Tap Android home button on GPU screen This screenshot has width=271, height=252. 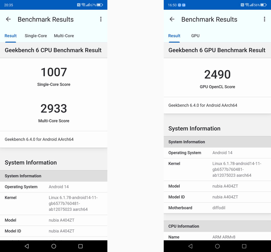[x=217, y=246]
